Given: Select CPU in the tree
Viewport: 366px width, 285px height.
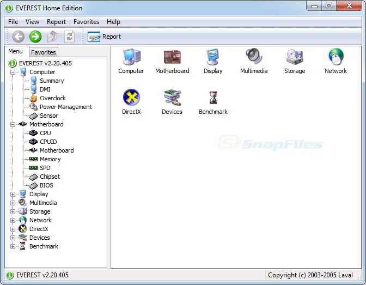Looking at the screenshot, I should (x=45, y=133).
